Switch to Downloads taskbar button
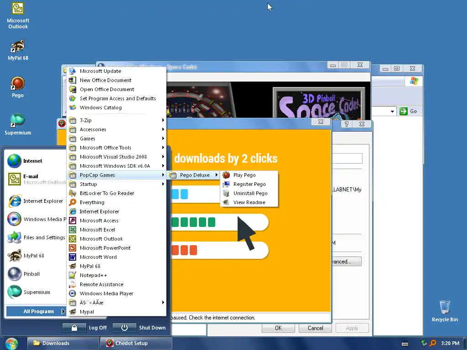The width and height of the screenshot is (467, 350). 63,343
